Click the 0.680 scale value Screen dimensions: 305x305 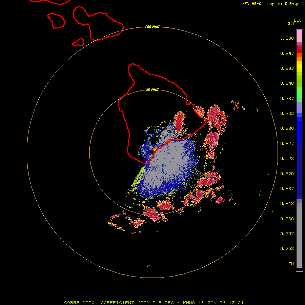pos(287,128)
